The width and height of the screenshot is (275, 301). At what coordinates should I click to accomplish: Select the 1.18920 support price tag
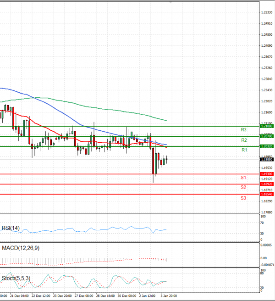[x=267, y=184]
